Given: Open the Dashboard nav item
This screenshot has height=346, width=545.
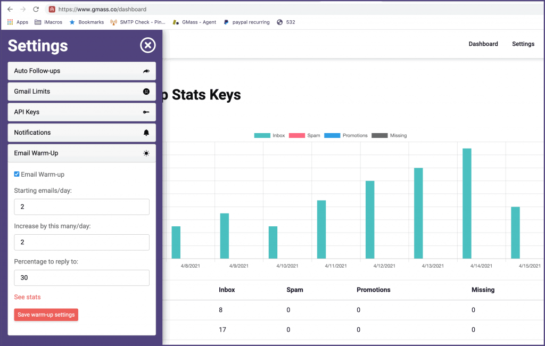Looking at the screenshot, I should tap(483, 44).
